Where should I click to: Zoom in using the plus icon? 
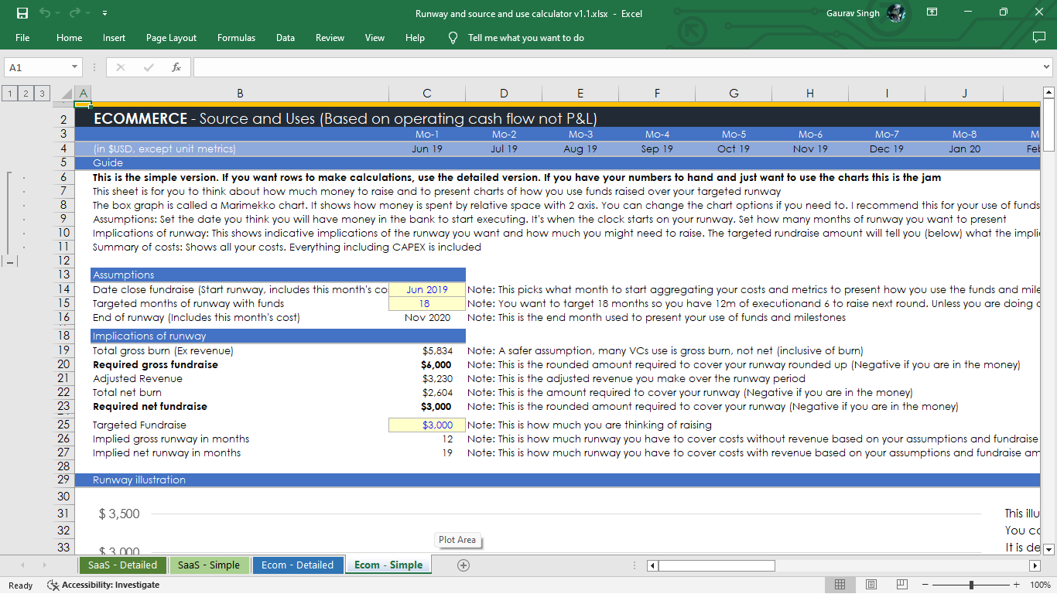pos(1018,584)
